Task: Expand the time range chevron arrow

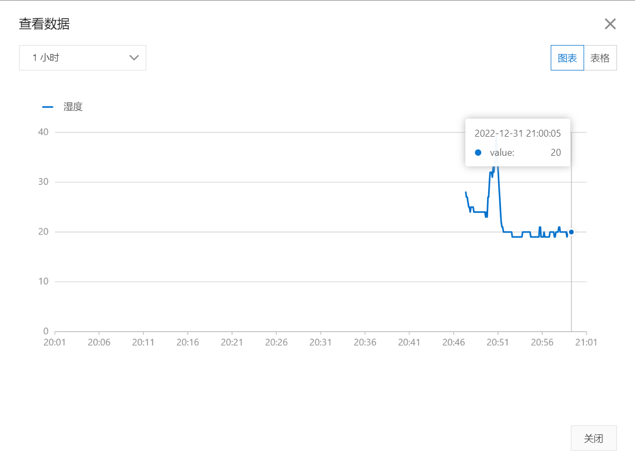Action: point(134,58)
